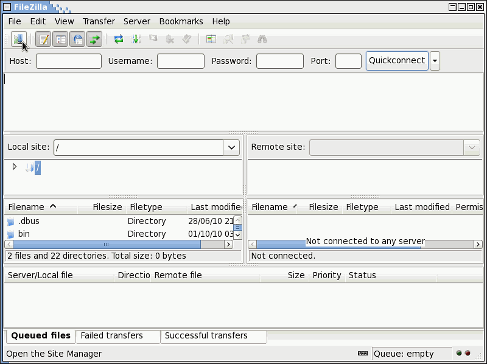Open the directory listing filters icon

pyautogui.click(x=211, y=39)
